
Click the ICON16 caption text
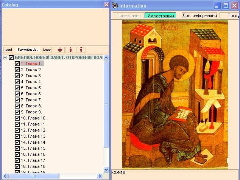coord(118,172)
